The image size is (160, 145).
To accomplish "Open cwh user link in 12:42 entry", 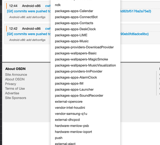I will click(48, 28).
